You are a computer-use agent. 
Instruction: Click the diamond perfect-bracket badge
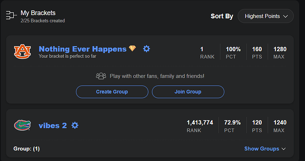pos(133,49)
